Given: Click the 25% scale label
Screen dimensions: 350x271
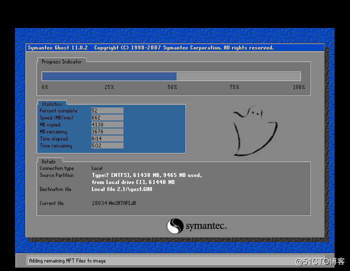Looking at the screenshot, I should [109, 87].
